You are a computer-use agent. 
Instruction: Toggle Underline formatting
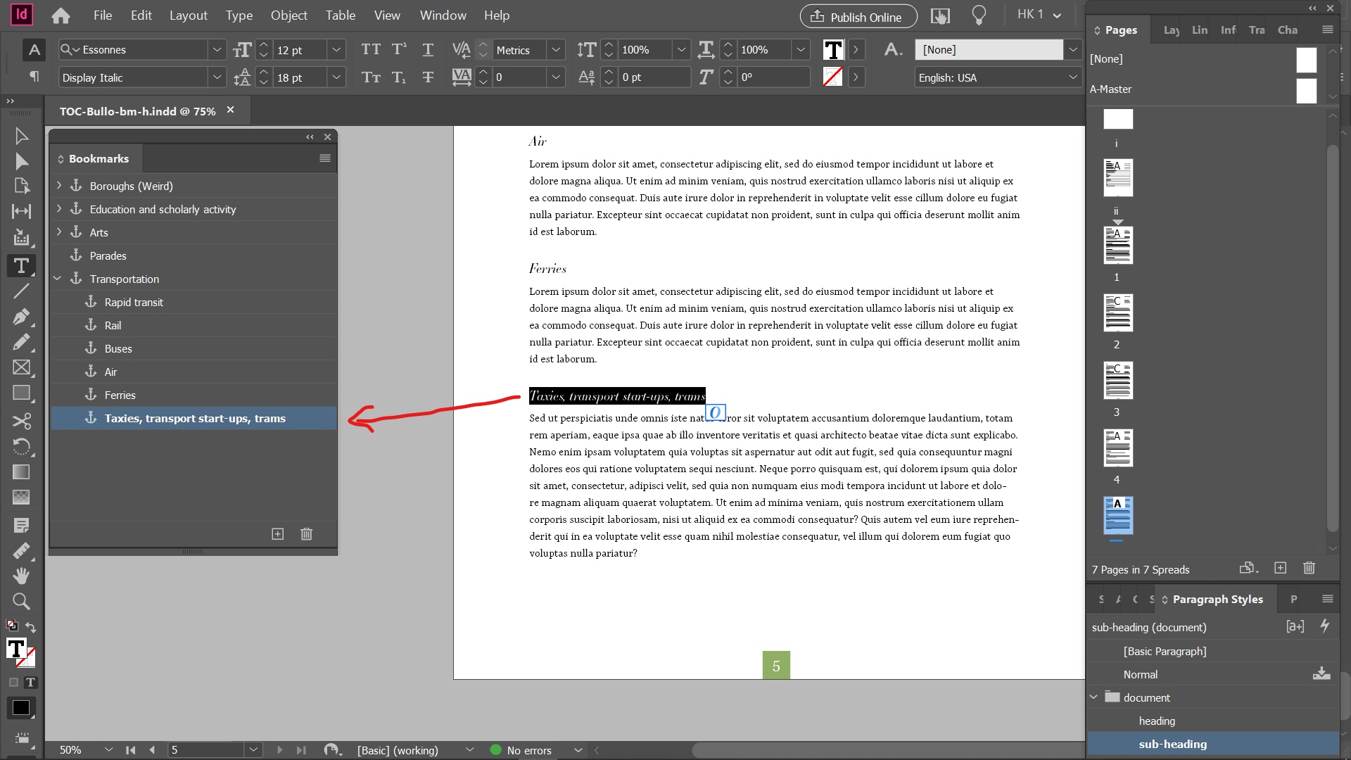pos(427,49)
